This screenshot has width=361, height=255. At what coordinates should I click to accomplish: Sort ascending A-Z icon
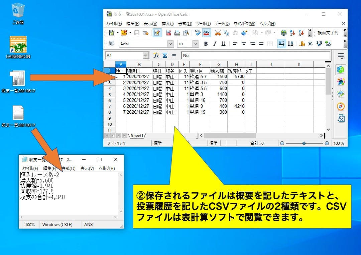pos(292,33)
